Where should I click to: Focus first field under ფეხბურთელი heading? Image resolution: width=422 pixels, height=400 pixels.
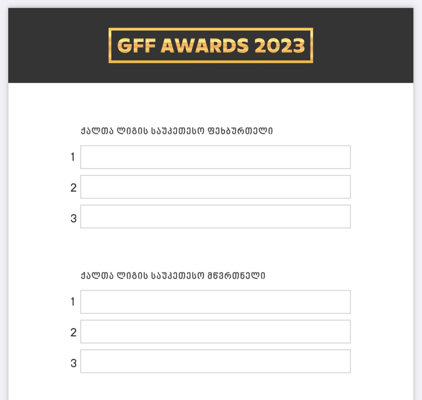[215, 157]
